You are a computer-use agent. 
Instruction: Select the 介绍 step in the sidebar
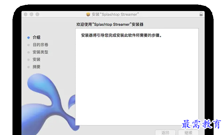[36, 37]
